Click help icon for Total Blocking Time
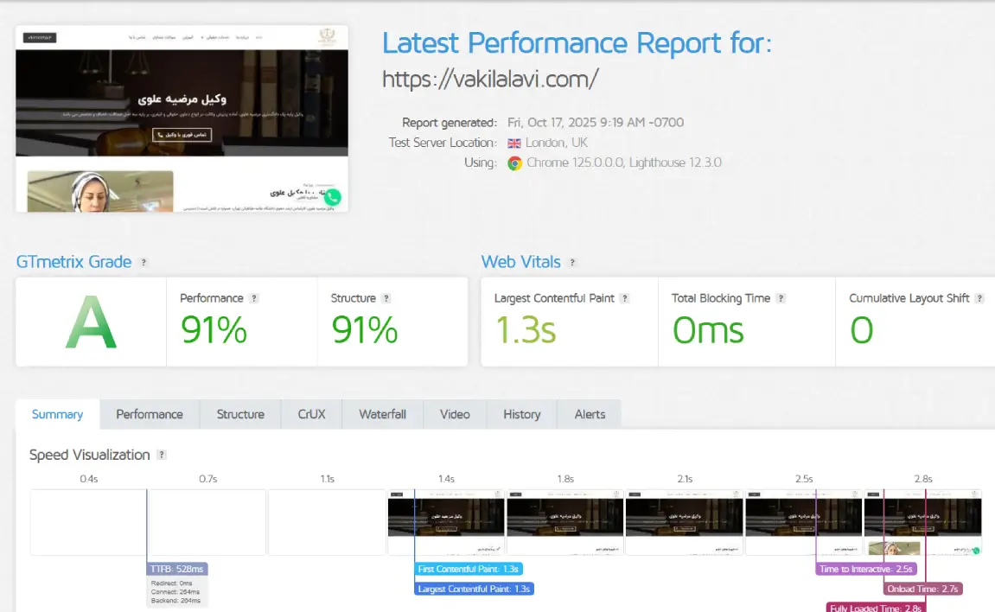The height and width of the screenshot is (612, 995). point(781,298)
